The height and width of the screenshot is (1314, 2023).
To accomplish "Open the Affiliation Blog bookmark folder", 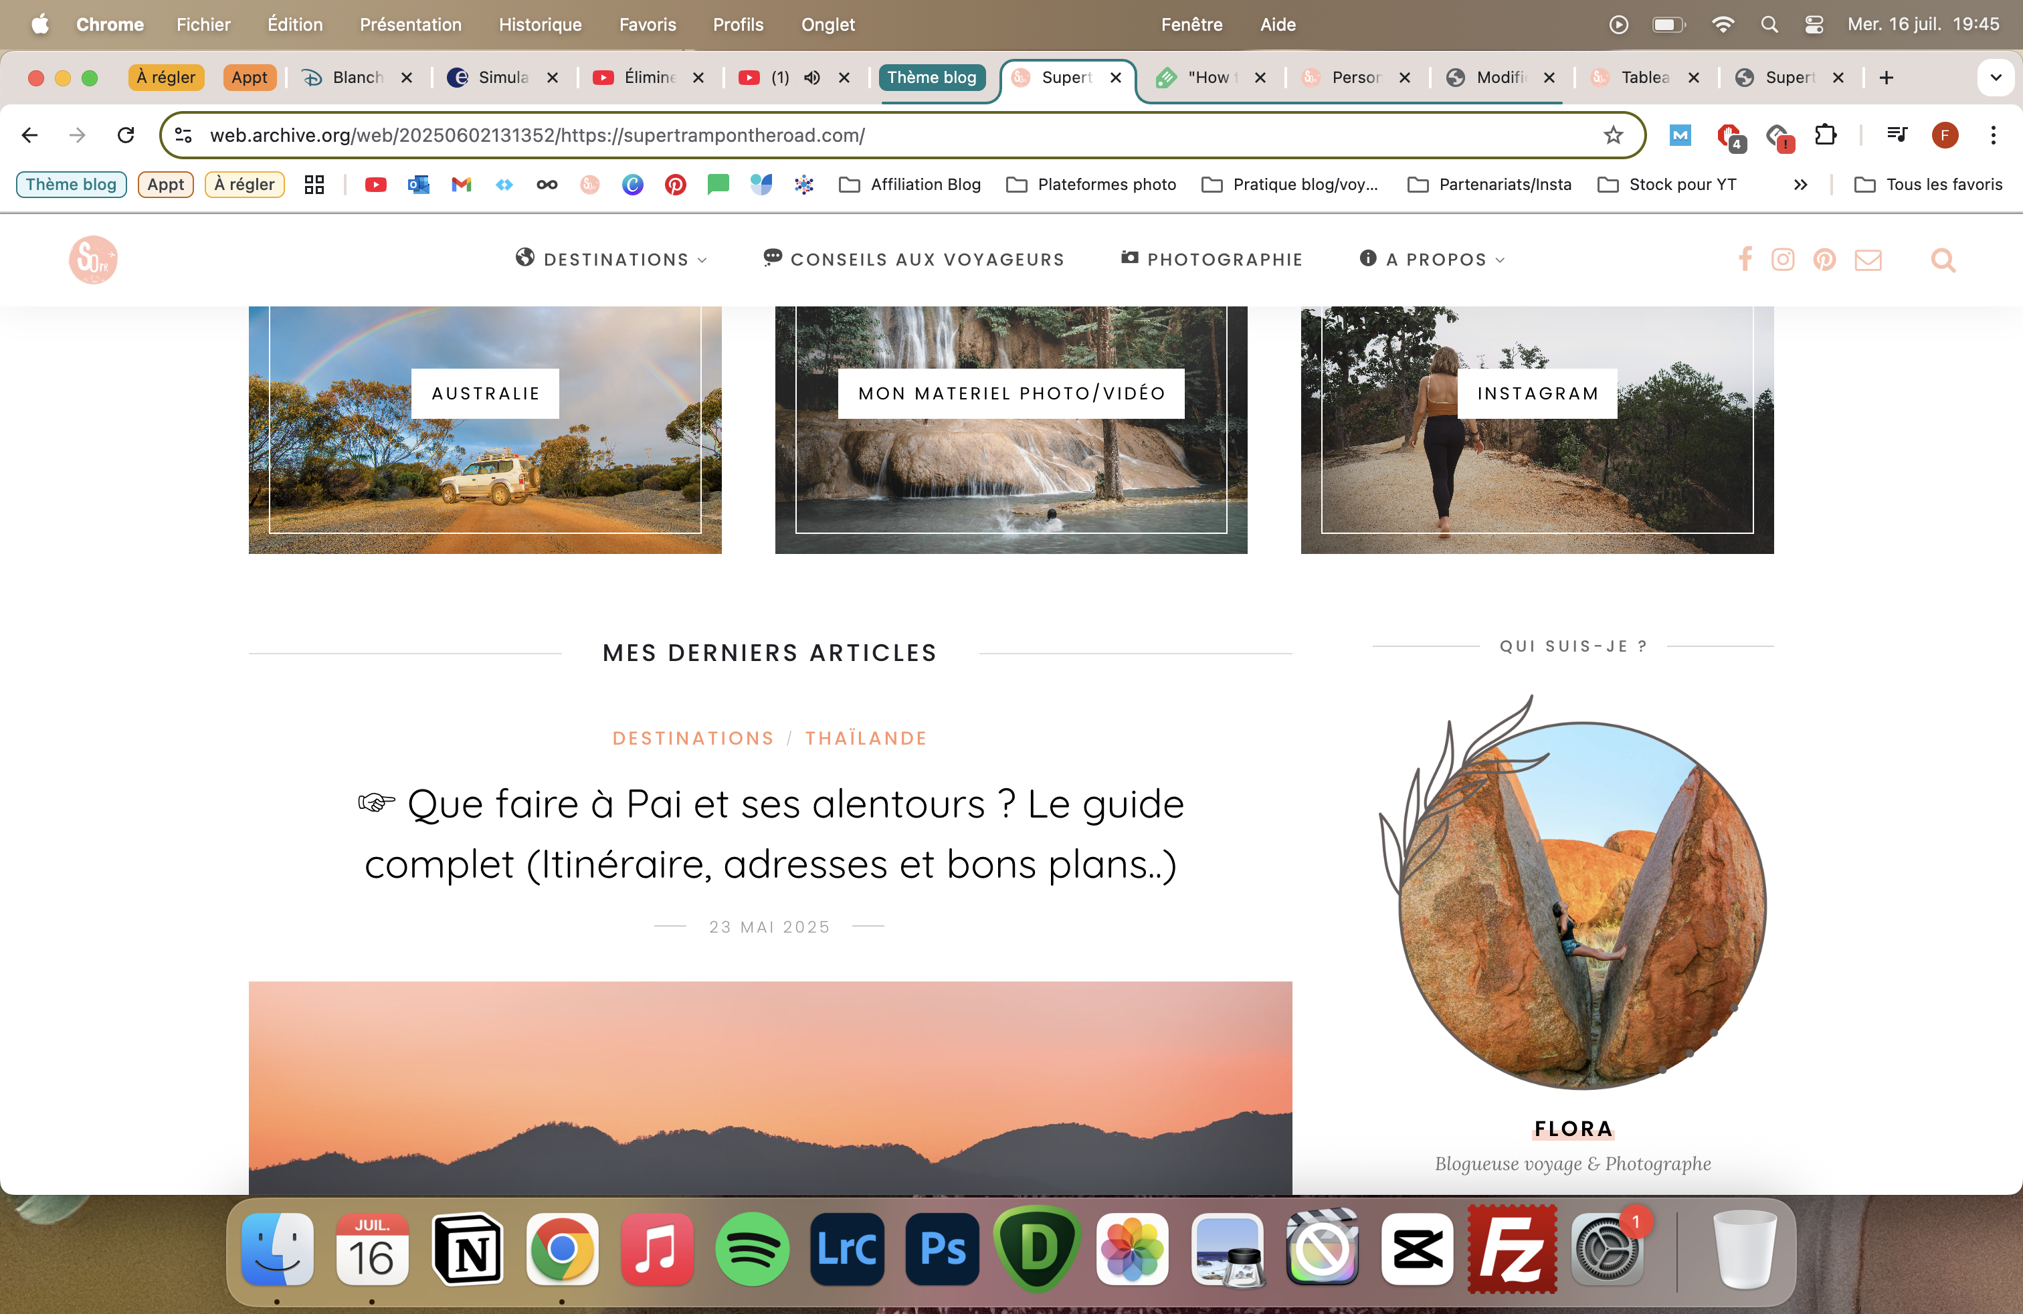I will [x=910, y=185].
